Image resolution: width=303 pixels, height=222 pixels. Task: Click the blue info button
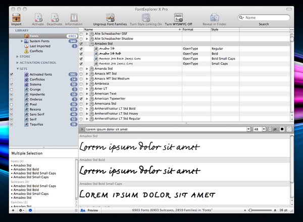pos(30,210)
